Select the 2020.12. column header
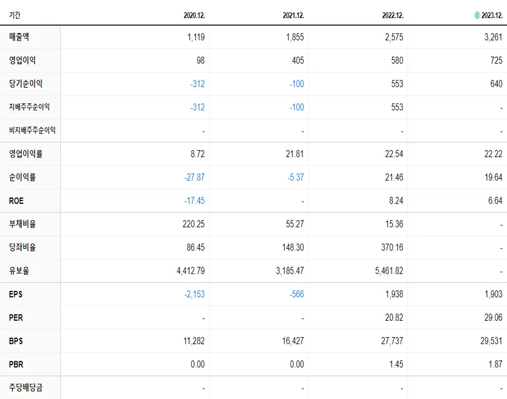 pos(194,15)
